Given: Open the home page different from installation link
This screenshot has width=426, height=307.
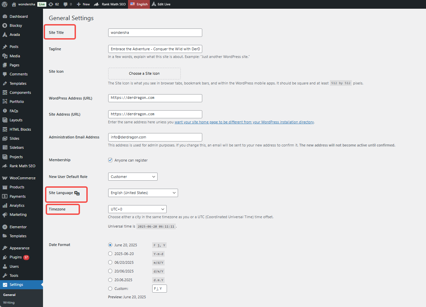Looking at the screenshot, I should [x=244, y=122].
